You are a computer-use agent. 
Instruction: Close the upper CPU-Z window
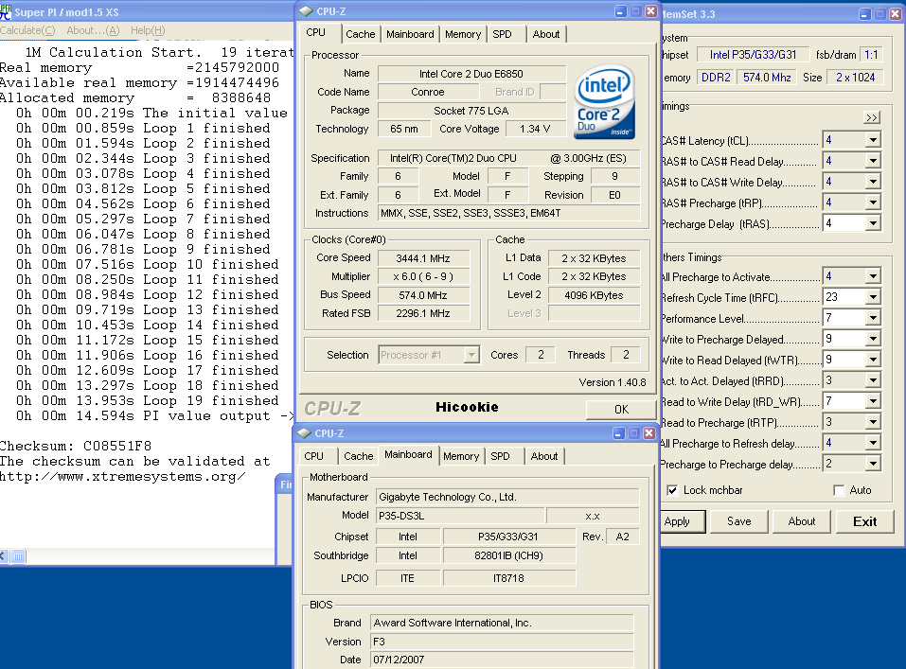pyautogui.click(x=651, y=11)
